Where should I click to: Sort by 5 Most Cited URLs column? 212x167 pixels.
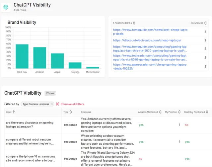(x=134, y=23)
